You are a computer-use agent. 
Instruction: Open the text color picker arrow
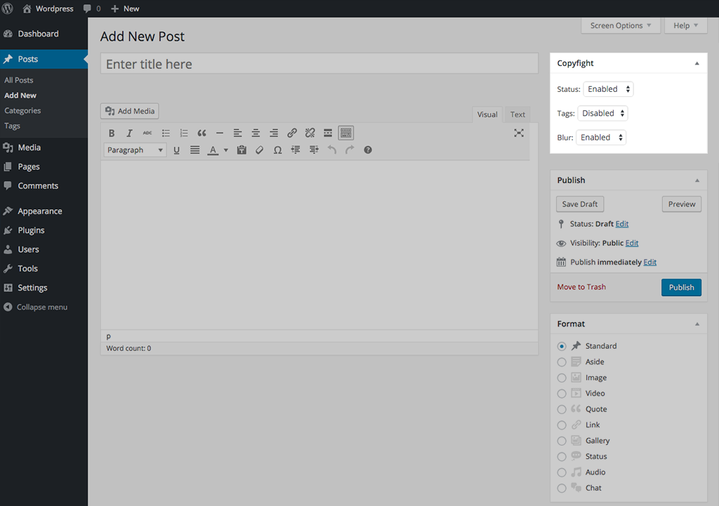point(225,150)
